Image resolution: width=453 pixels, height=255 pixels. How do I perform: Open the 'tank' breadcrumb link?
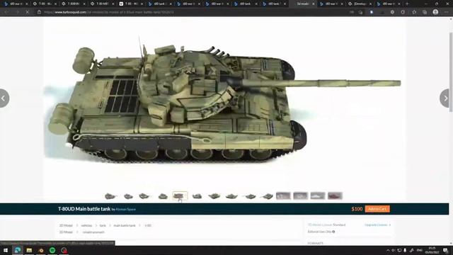[103, 225]
